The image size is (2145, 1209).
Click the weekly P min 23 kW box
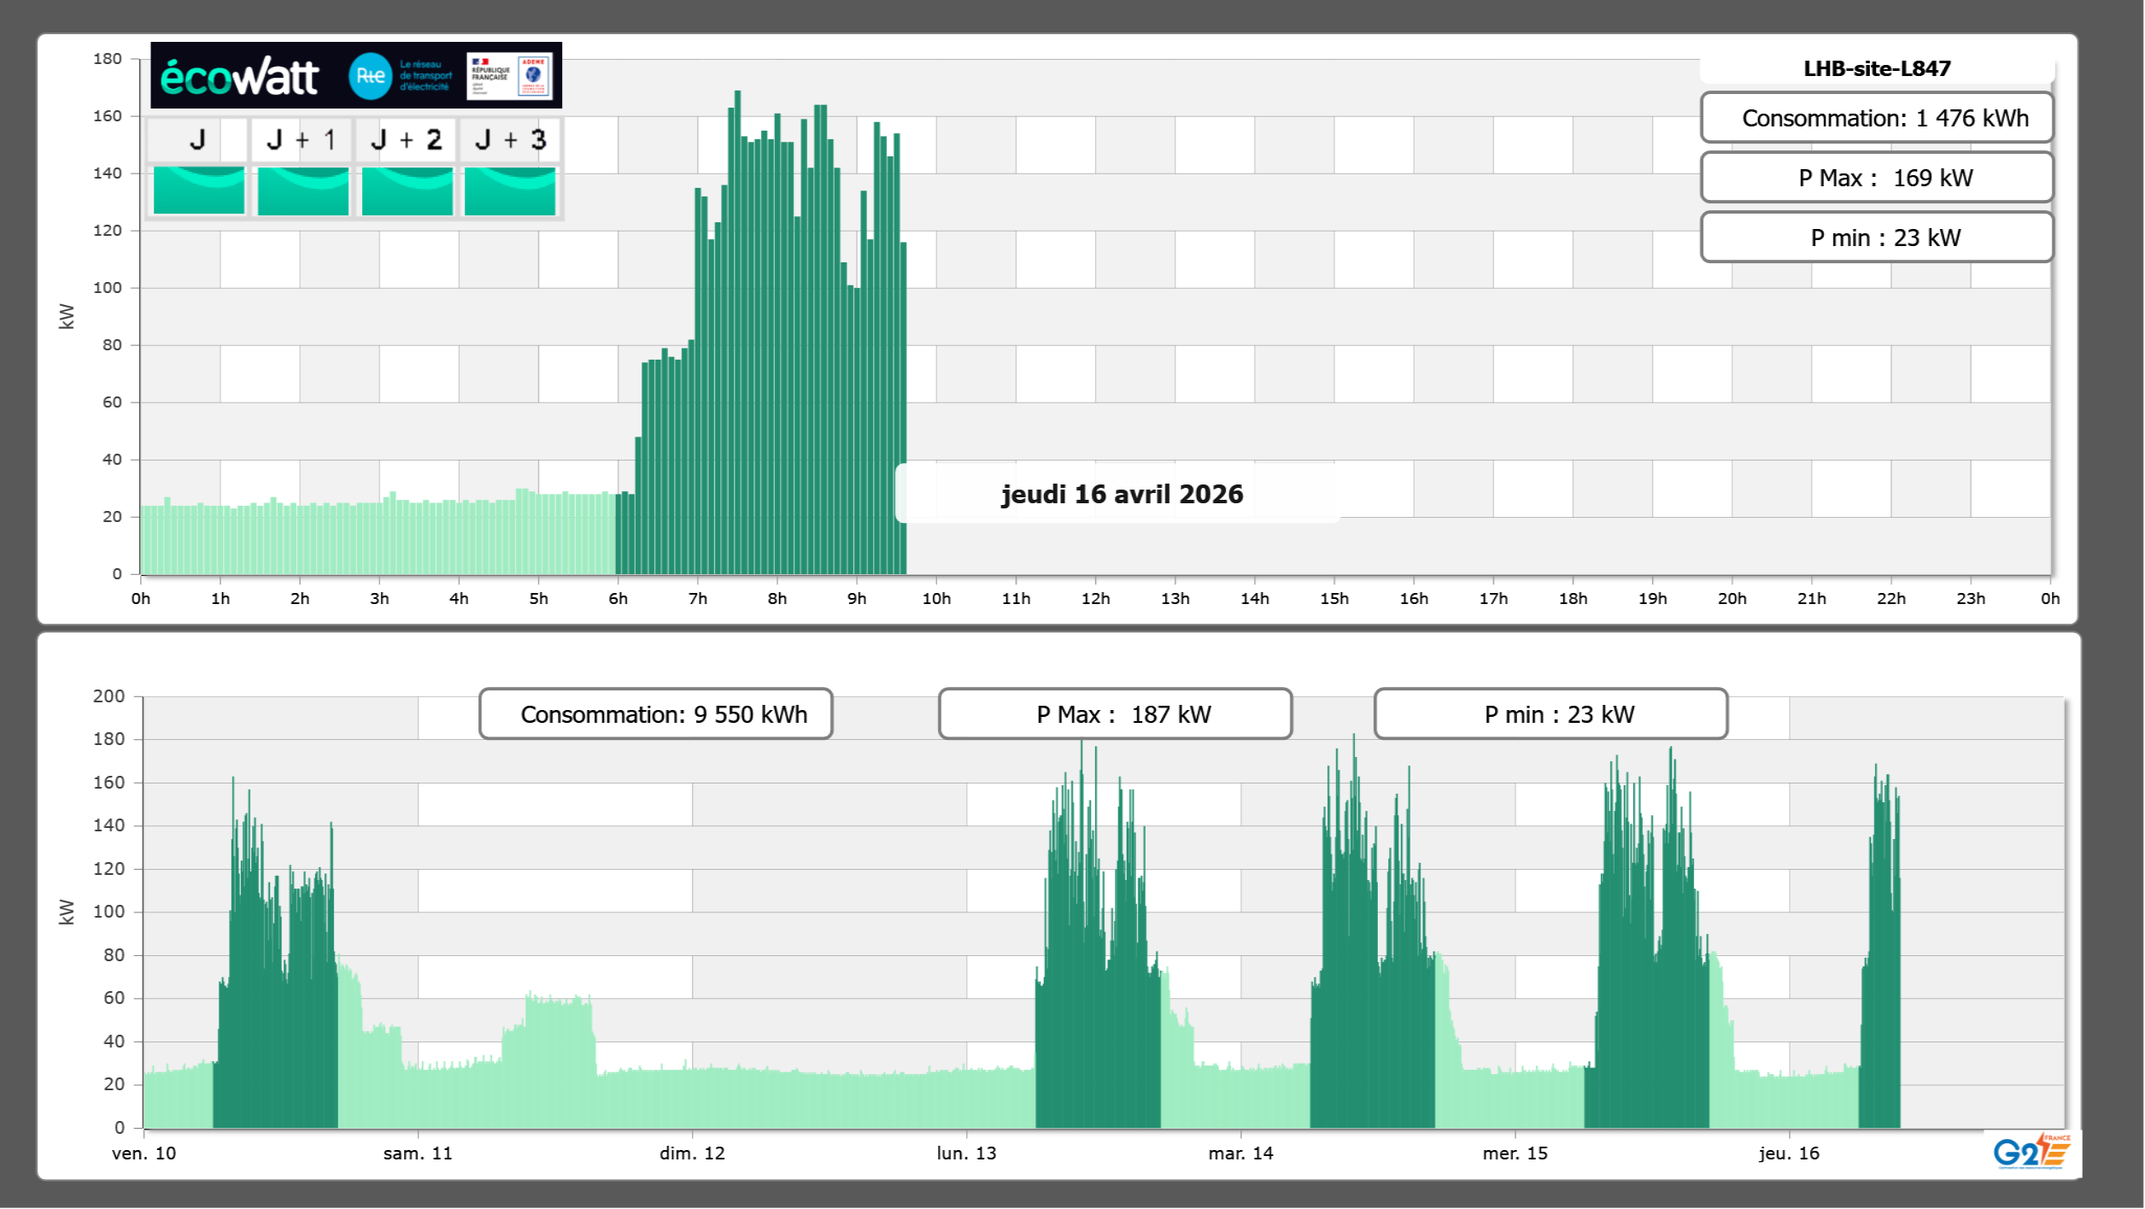pos(1550,714)
